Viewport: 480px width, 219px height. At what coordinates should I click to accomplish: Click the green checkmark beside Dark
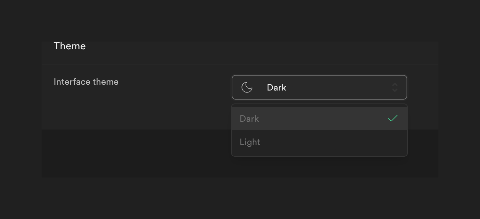point(393,118)
